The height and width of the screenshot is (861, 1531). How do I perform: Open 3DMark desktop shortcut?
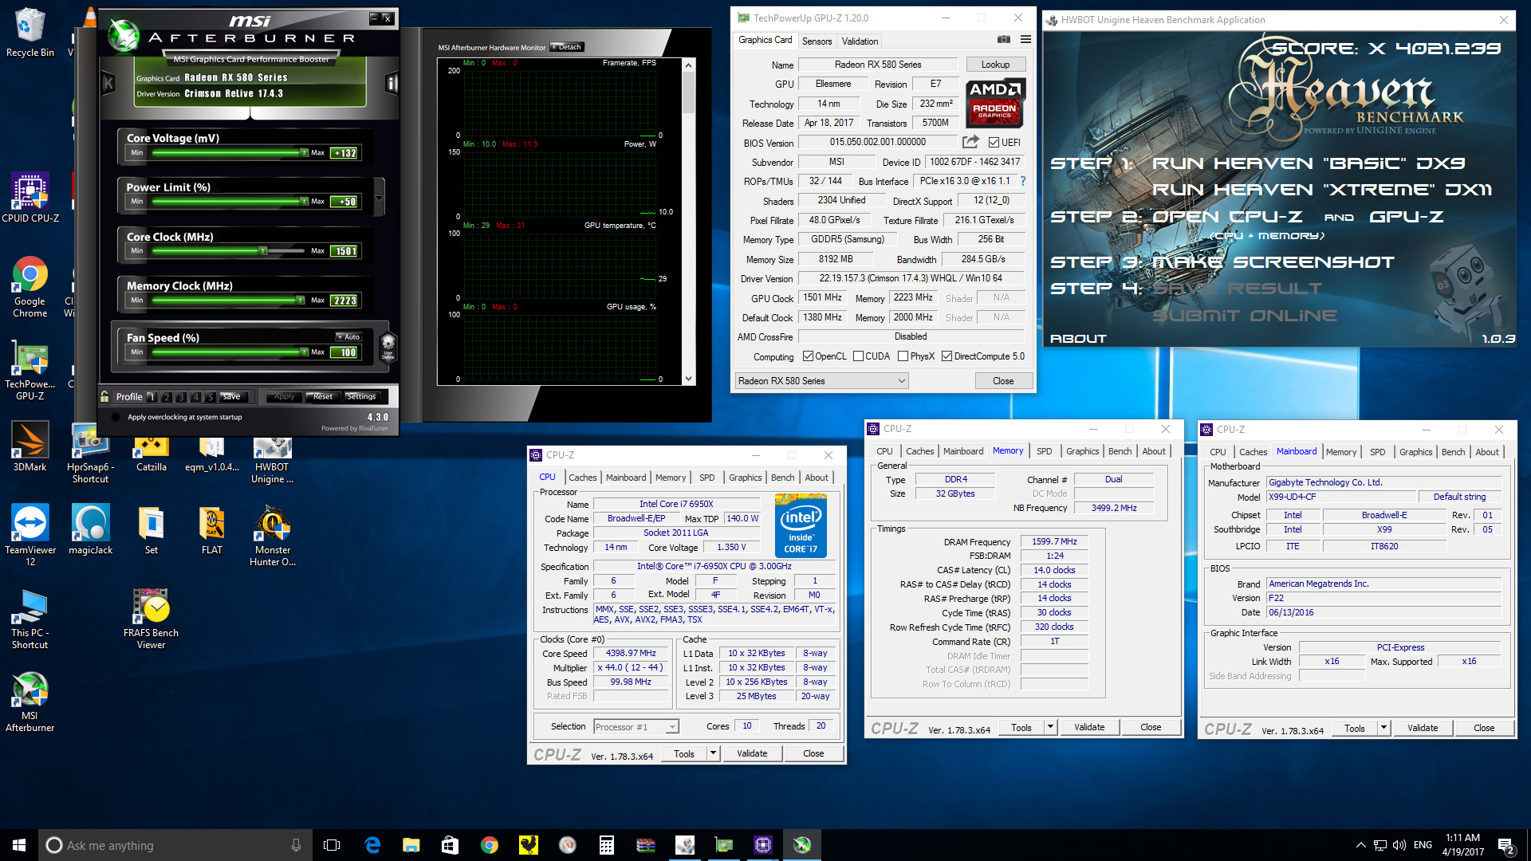[30, 446]
